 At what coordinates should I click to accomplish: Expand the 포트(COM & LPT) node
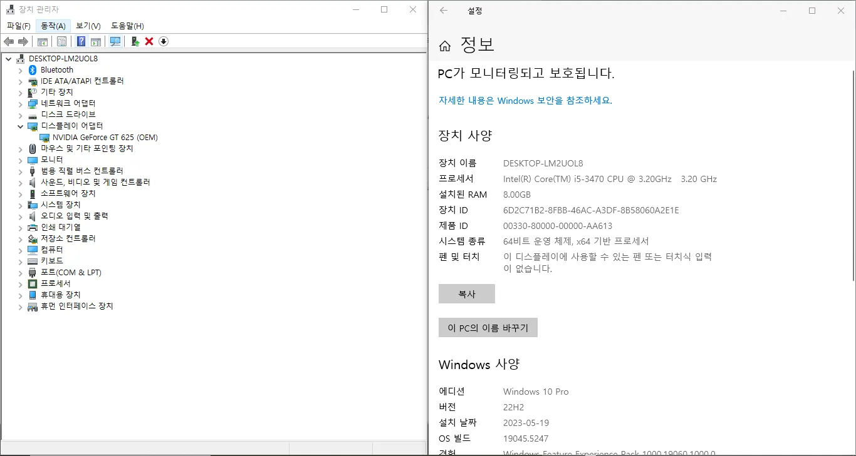pyautogui.click(x=20, y=273)
